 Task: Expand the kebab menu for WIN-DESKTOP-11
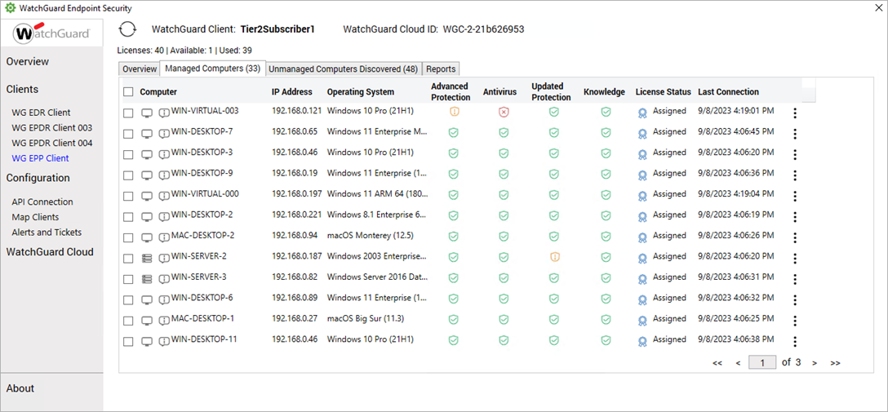coord(795,341)
